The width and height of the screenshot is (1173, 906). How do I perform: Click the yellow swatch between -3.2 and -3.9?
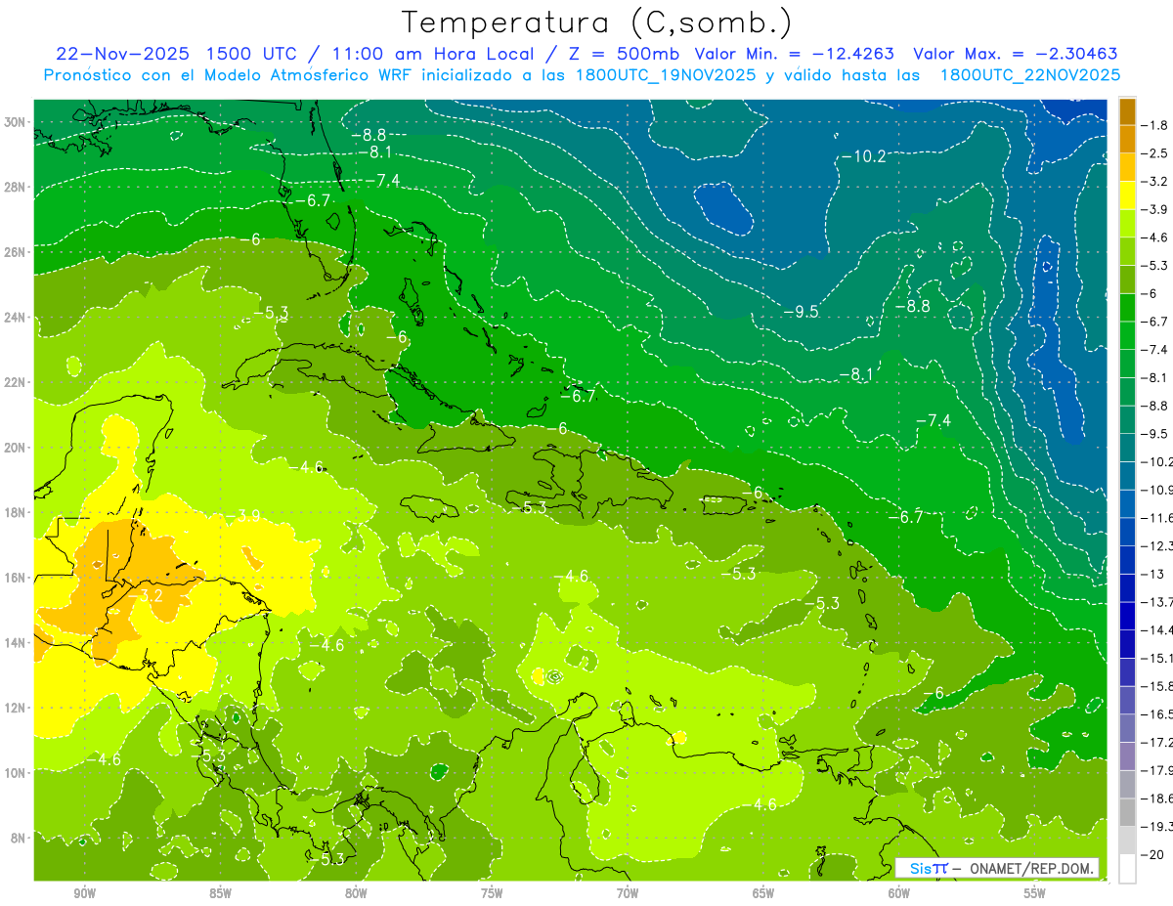click(x=1127, y=195)
